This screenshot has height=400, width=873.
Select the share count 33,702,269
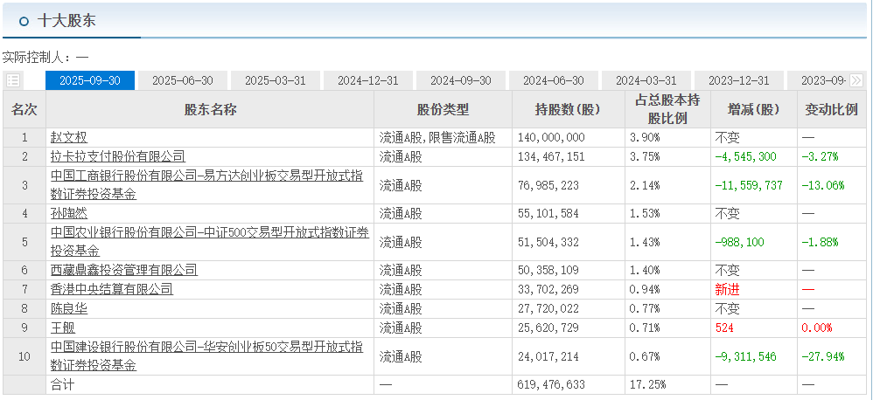click(548, 289)
